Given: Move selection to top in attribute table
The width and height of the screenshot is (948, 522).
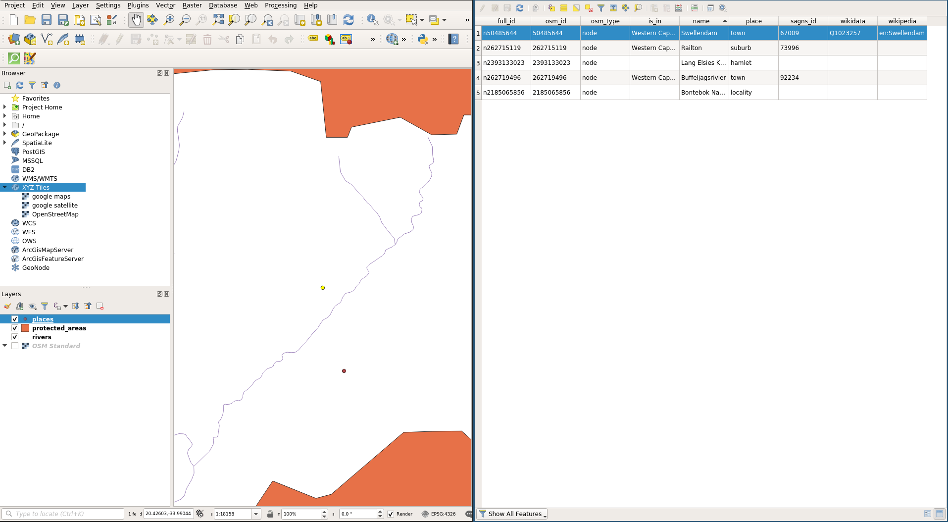Looking at the screenshot, I should [613, 8].
